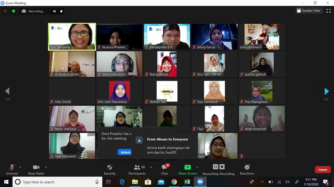Open Excel from the Windows taskbar
The width and height of the screenshot is (334, 187).
click(x=187, y=182)
